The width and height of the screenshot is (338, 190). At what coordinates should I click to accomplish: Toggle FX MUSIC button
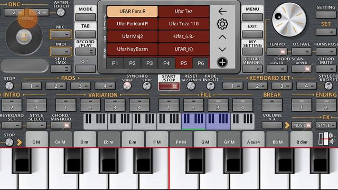302,125
